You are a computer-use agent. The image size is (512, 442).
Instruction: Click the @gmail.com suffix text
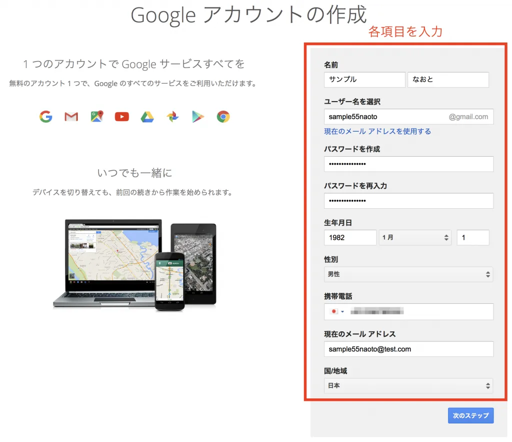(468, 117)
